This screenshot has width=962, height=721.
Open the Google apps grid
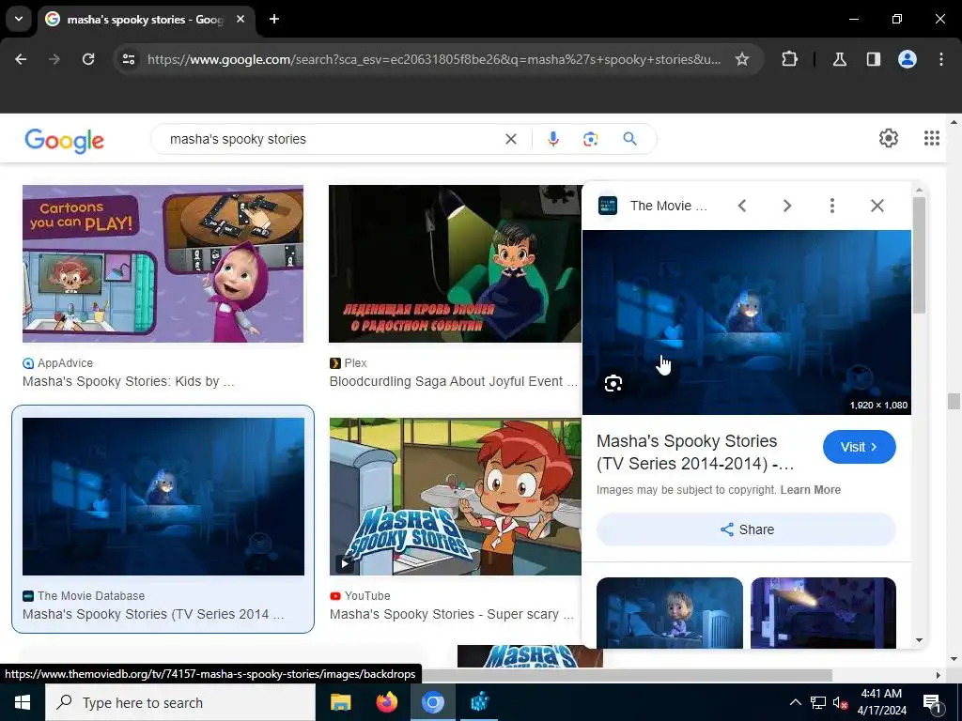point(931,138)
